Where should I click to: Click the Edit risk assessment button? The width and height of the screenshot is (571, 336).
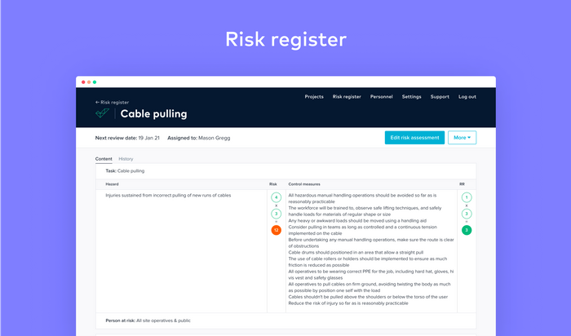click(x=414, y=138)
